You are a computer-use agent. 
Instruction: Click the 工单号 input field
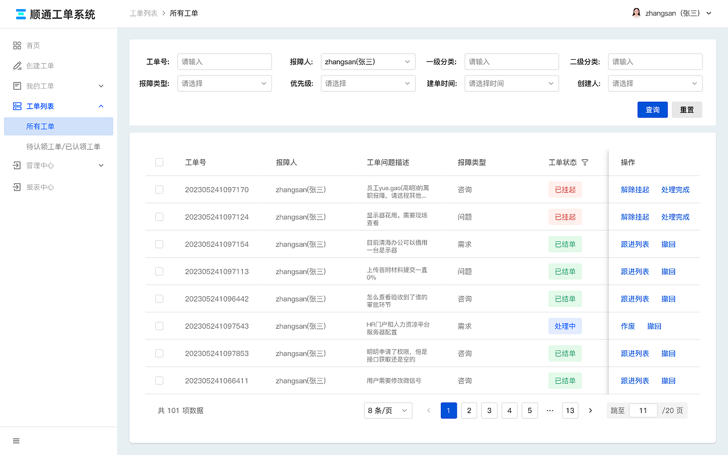point(225,62)
